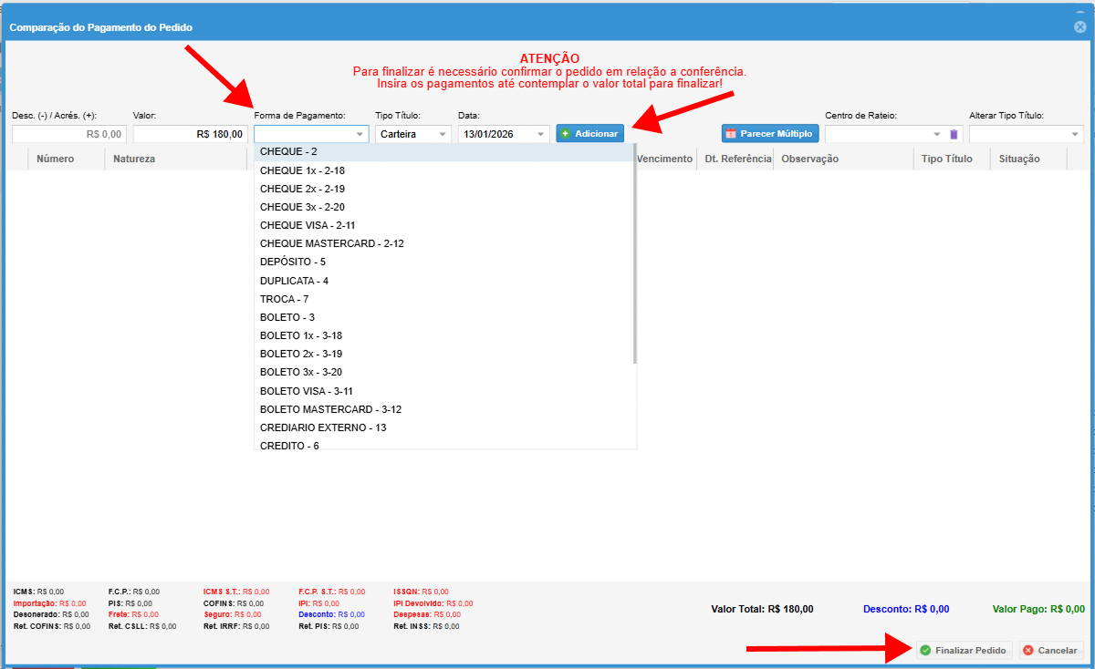The width and height of the screenshot is (1095, 669).
Task: Pick CREDIARIO EXTERNO - 13 option
Action: point(323,427)
